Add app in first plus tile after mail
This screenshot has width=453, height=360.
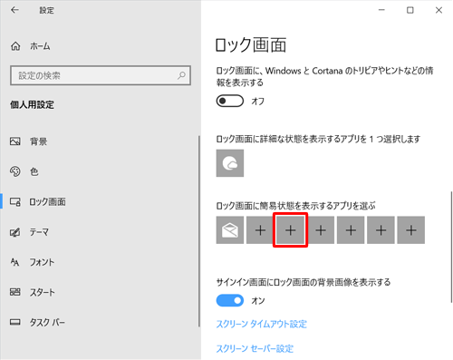260,230
